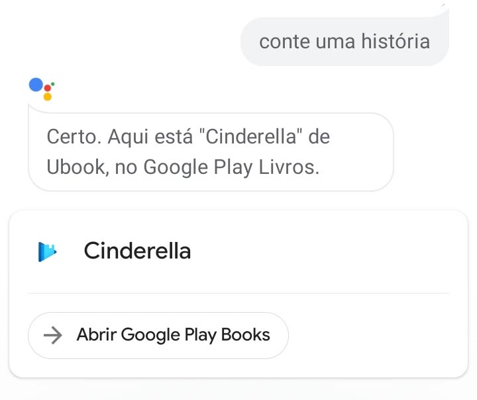Screen dimensions: 477x400
Task: Open Abrir Google Play Books
Action: click(158, 335)
